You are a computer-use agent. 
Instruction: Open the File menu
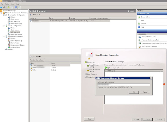click(2, 4)
